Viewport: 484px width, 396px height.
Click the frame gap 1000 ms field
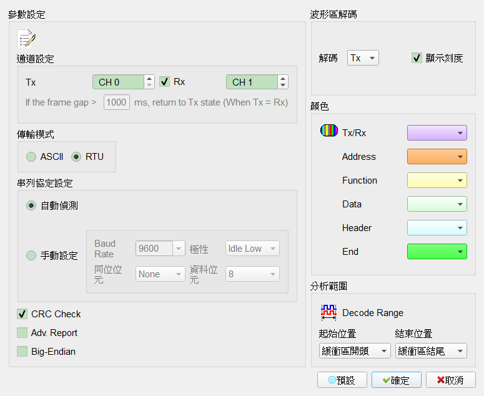tap(116, 102)
